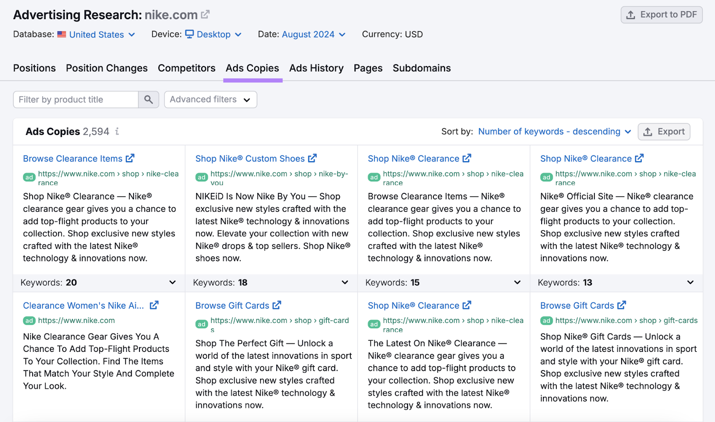715x422 pixels.
Task: Click the Export to PDF button
Action: pos(661,15)
